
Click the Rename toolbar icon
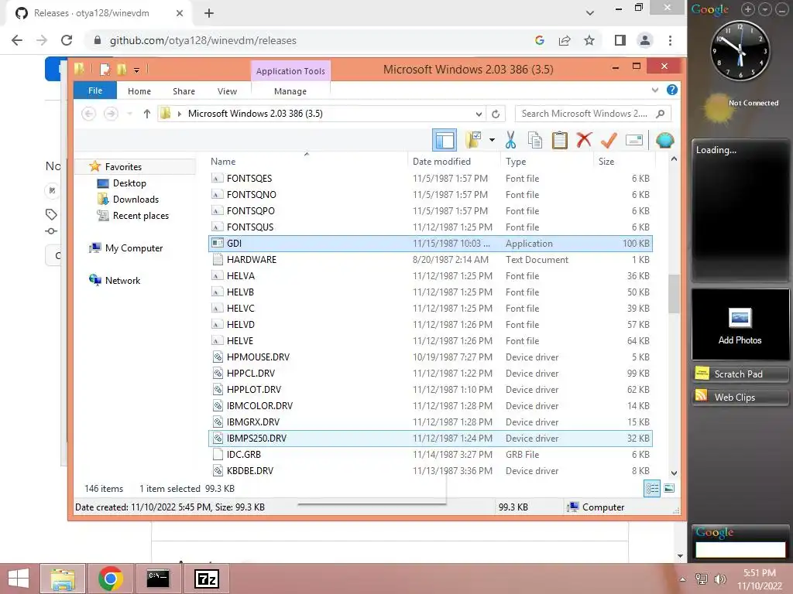[x=634, y=140]
